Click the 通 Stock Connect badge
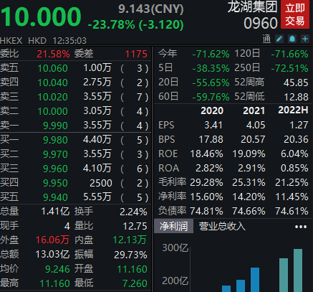313x292 pixels. pyautogui.click(x=266, y=39)
